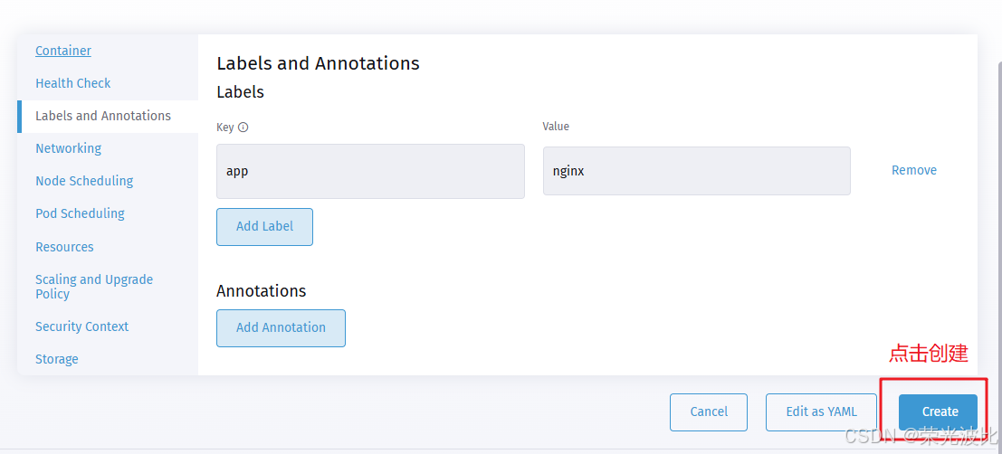Click the label Value field containing nginx
This screenshot has width=1002, height=454.
pos(696,171)
